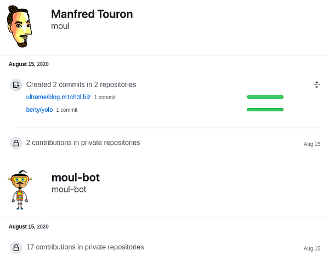
Task: Click 2 contributions in private repositories text
Action: click(x=83, y=143)
